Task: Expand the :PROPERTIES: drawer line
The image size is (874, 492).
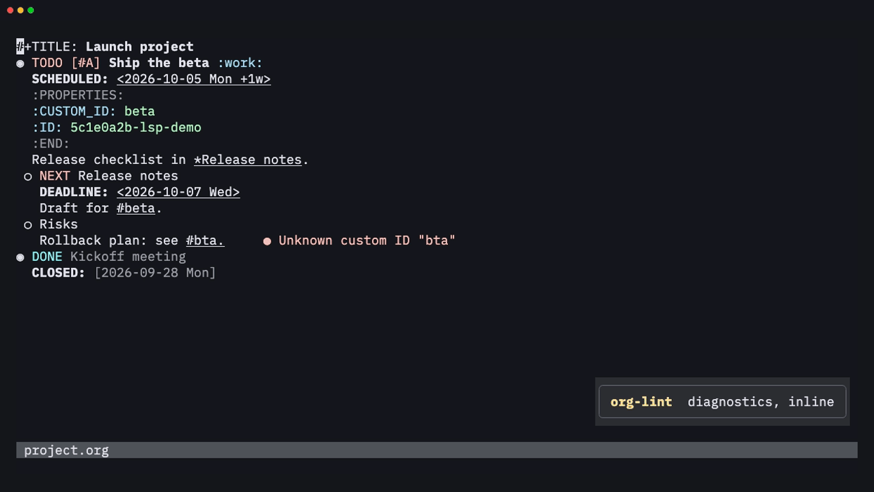Action: tap(78, 95)
